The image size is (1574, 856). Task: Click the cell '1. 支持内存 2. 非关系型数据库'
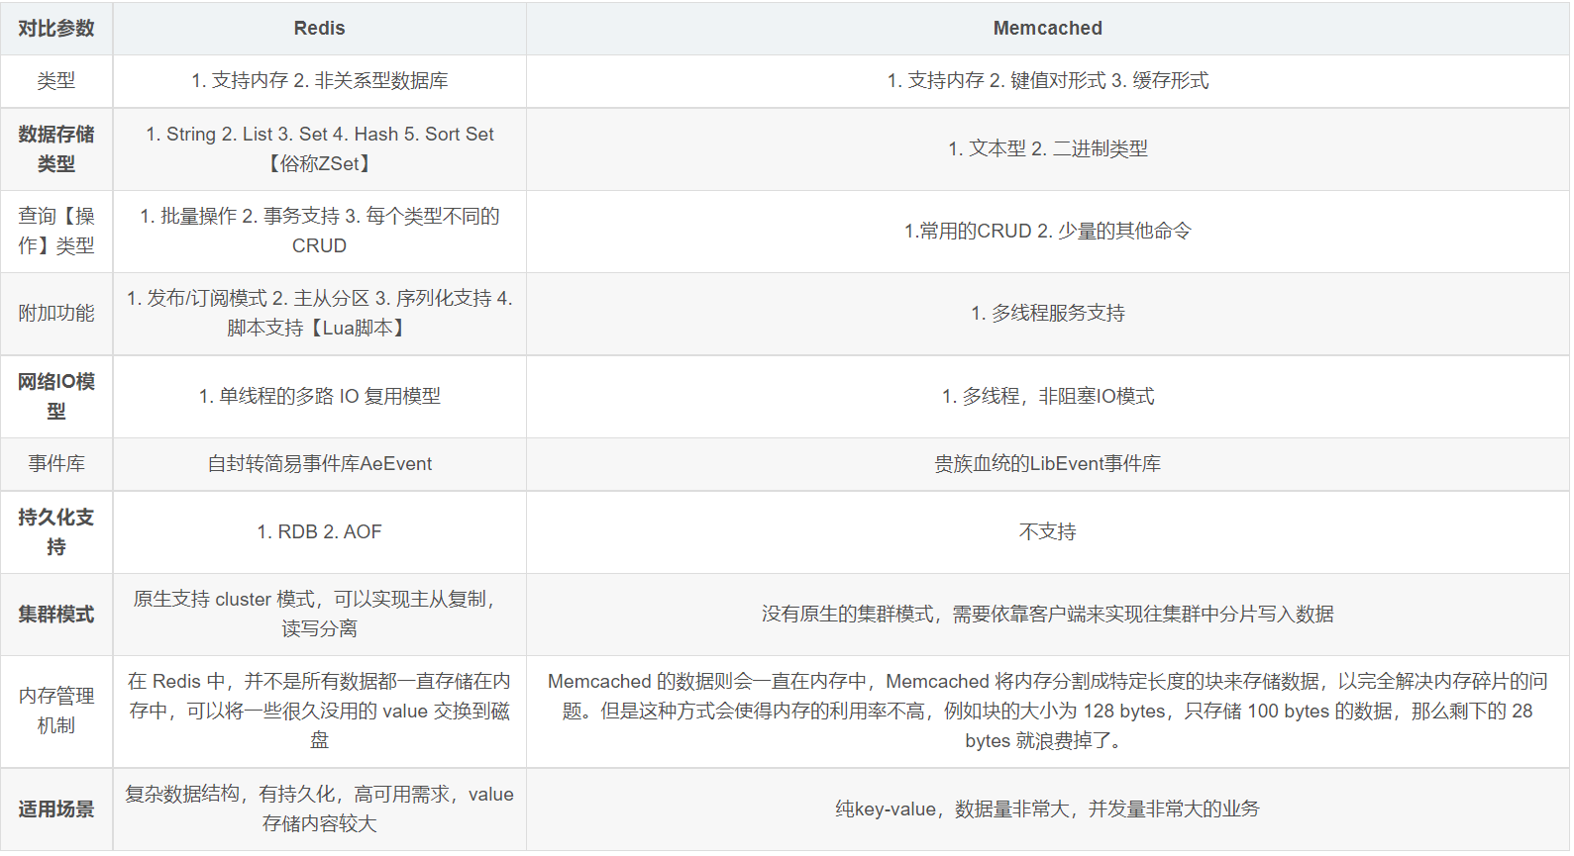pyautogui.click(x=319, y=81)
